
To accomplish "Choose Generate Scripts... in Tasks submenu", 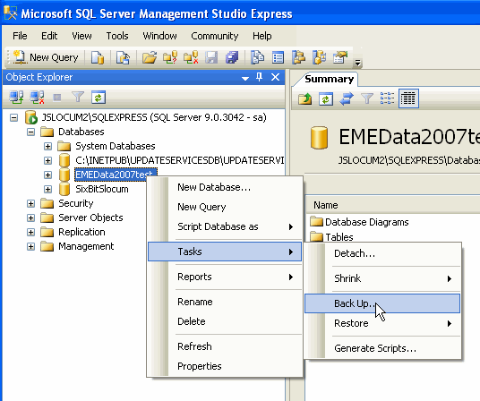I will 382,348.
